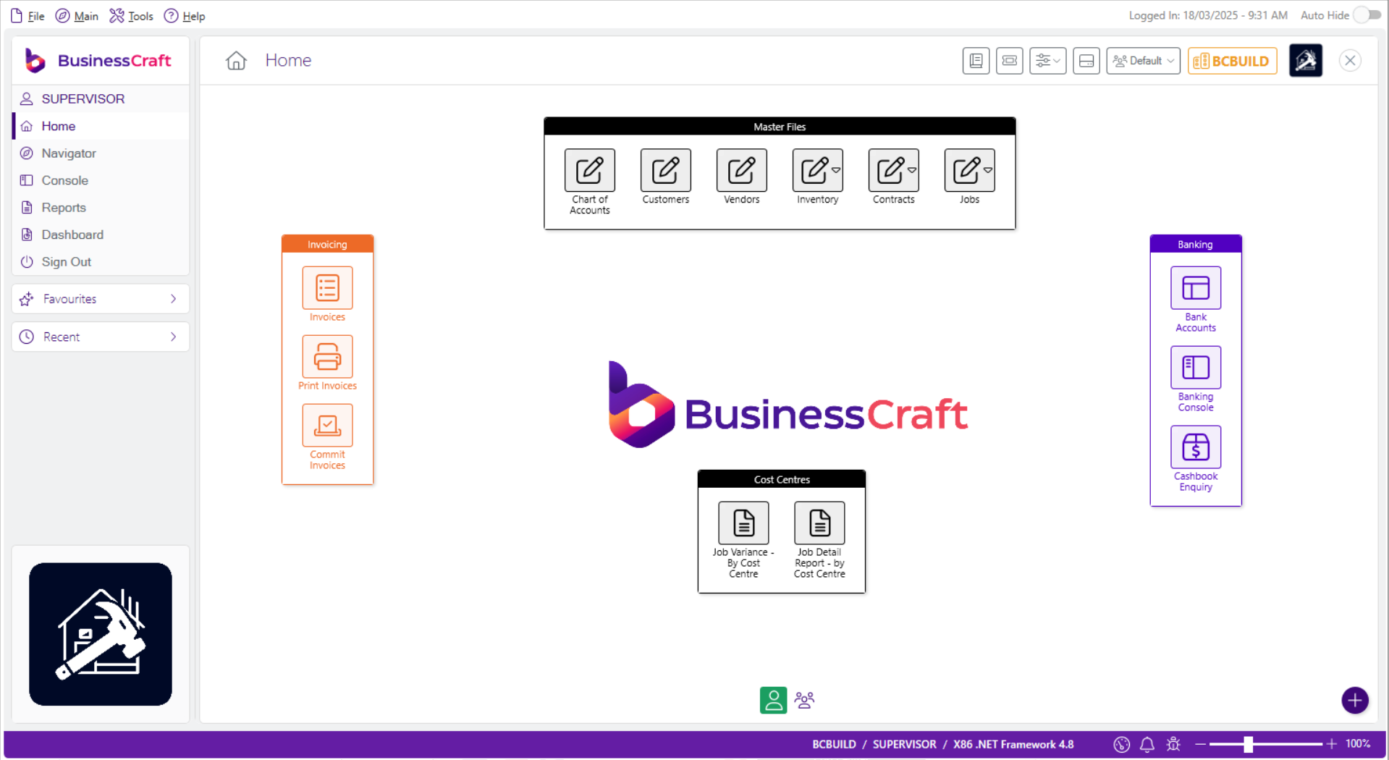This screenshot has height=760, width=1389.
Task: Click the panel split toolbar icon
Action: pos(1086,61)
